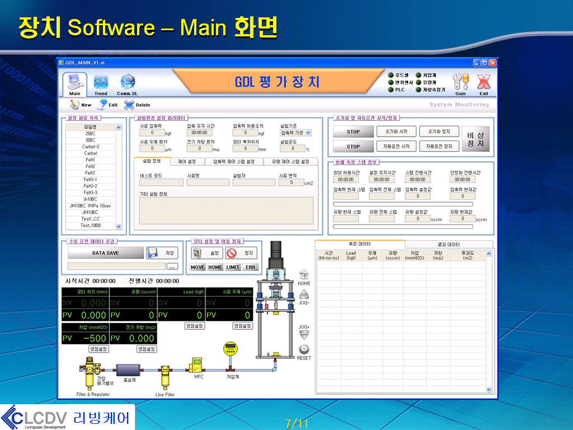Select the 25BC file row

pos(91,134)
